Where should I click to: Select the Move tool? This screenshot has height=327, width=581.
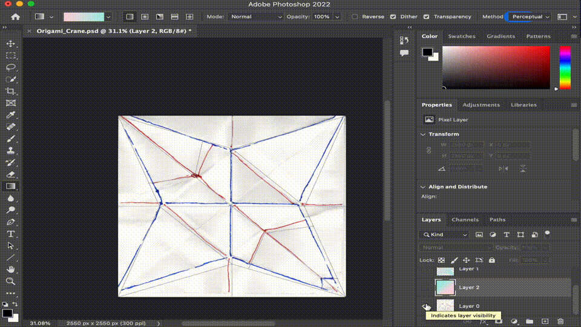click(x=11, y=44)
